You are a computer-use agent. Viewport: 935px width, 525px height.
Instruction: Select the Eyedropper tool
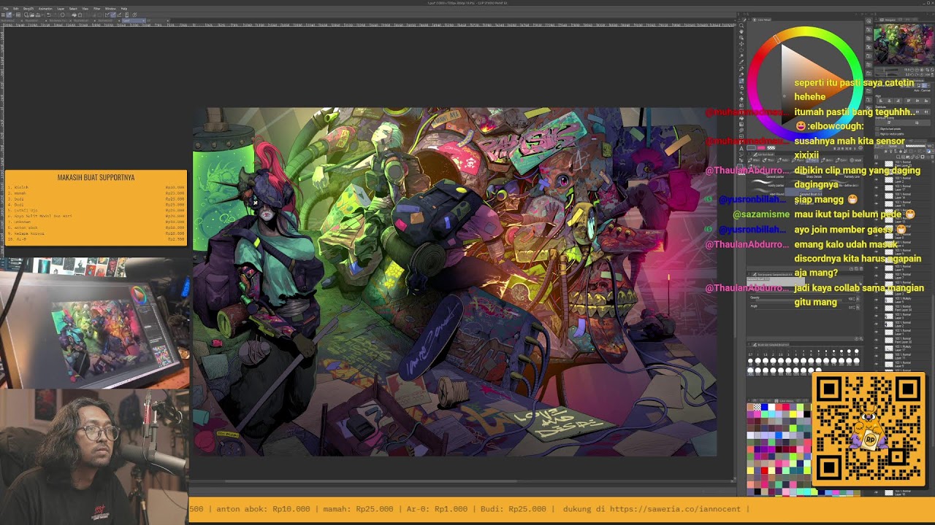tap(741, 63)
